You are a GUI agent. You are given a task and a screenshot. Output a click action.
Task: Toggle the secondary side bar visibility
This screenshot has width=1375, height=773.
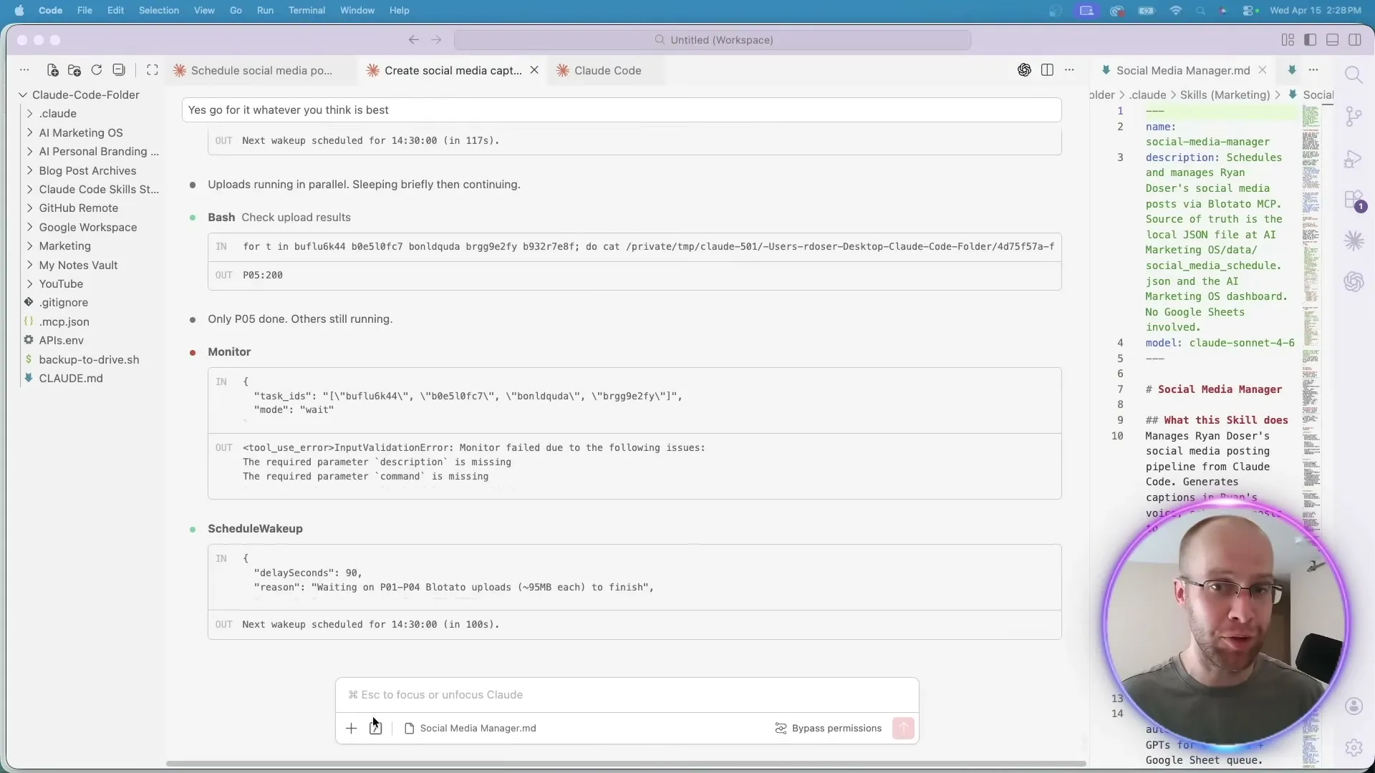1354,40
